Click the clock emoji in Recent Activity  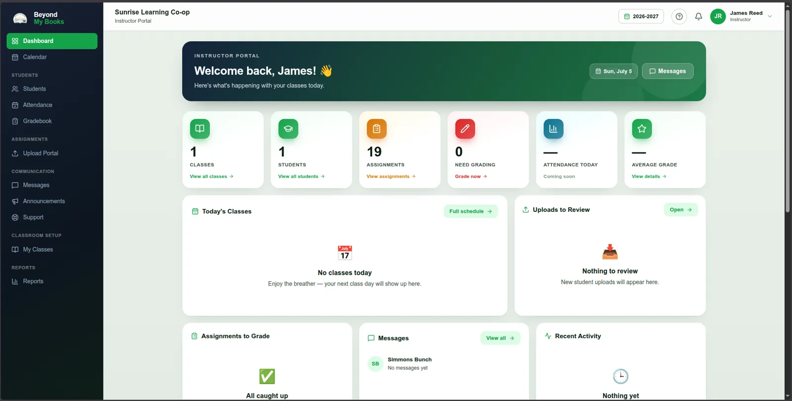[621, 376]
